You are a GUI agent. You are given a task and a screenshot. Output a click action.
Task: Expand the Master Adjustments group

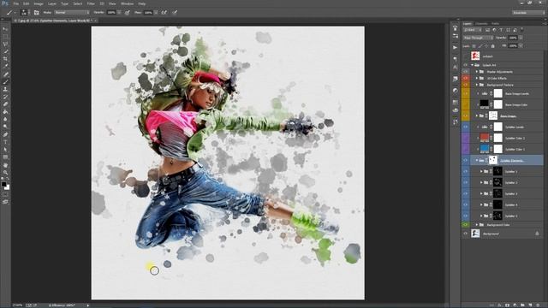pyautogui.click(x=477, y=72)
